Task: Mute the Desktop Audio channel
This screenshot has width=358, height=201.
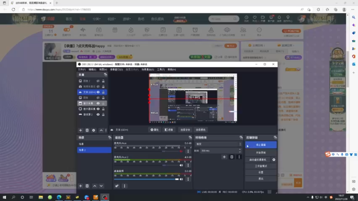Action: coord(181,180)
